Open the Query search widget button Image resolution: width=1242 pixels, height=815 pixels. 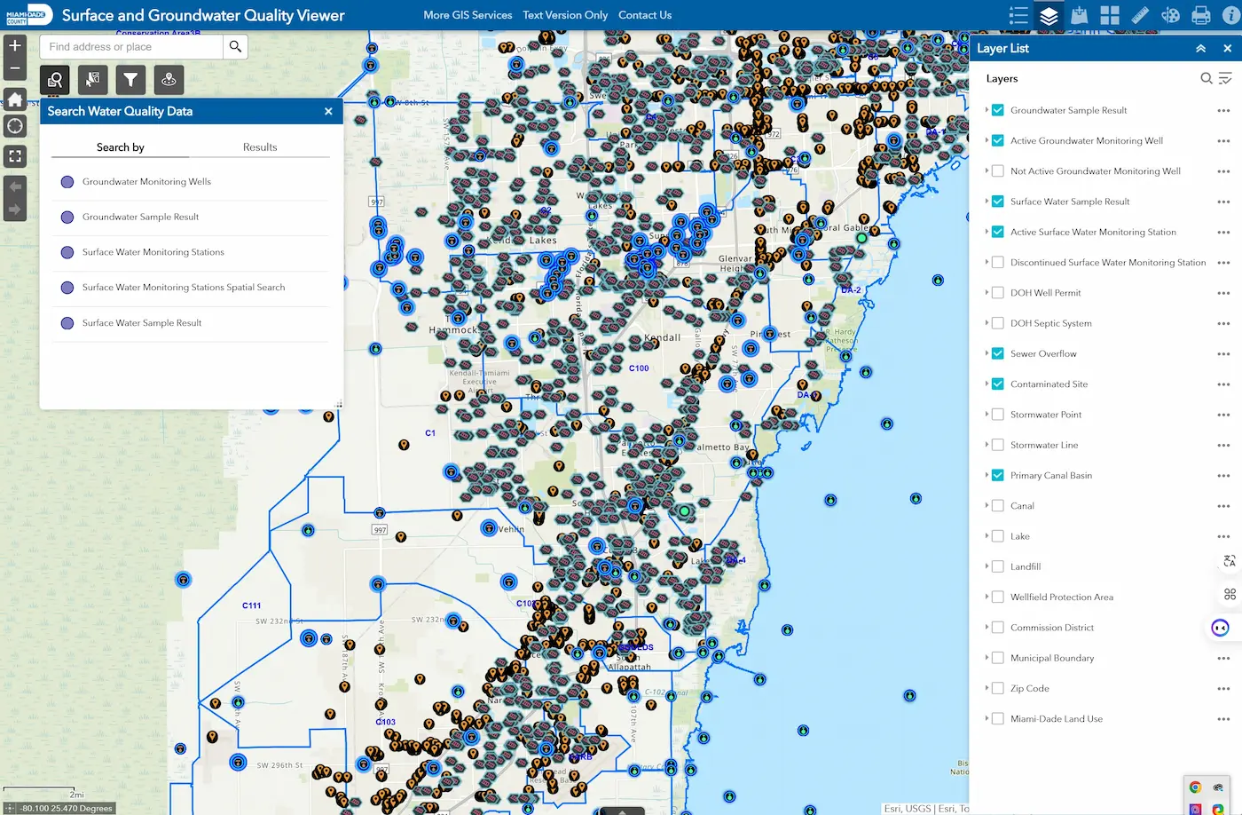[55, 80]
